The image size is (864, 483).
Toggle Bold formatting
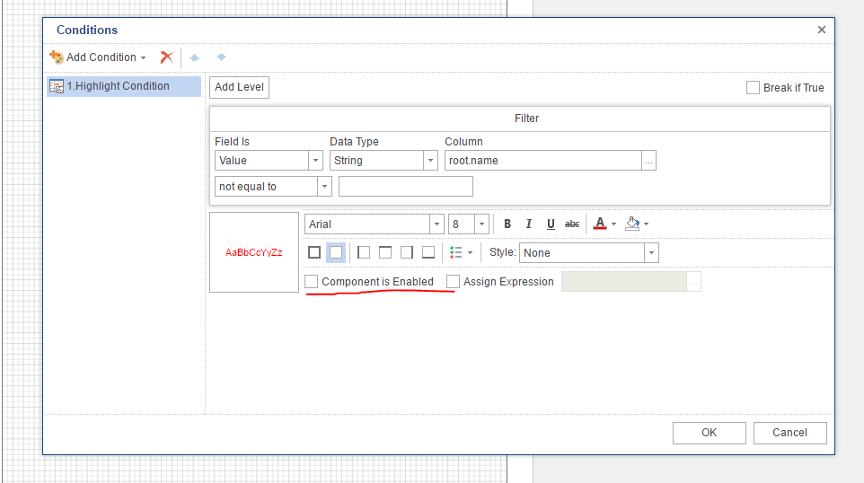(507, 224)
